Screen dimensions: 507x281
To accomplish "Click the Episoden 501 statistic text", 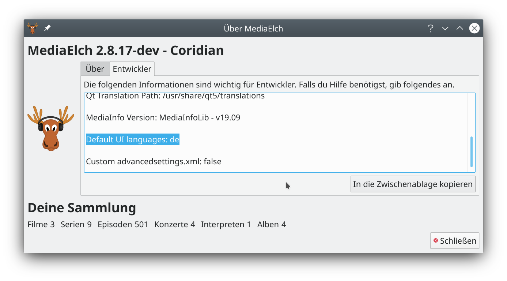I will tap(123, 224).
